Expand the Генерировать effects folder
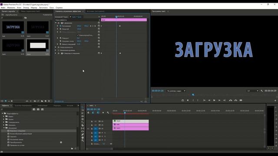The image size is (278, 156). point(4,122)
